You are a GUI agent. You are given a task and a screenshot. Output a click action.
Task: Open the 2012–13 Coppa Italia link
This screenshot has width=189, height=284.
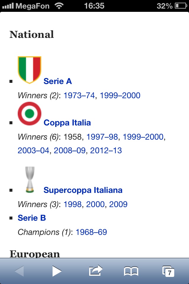click(x=106, y=151)
